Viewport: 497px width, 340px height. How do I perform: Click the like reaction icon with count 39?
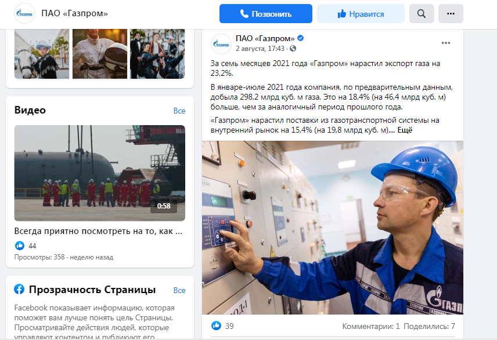(x=216, y=326)
